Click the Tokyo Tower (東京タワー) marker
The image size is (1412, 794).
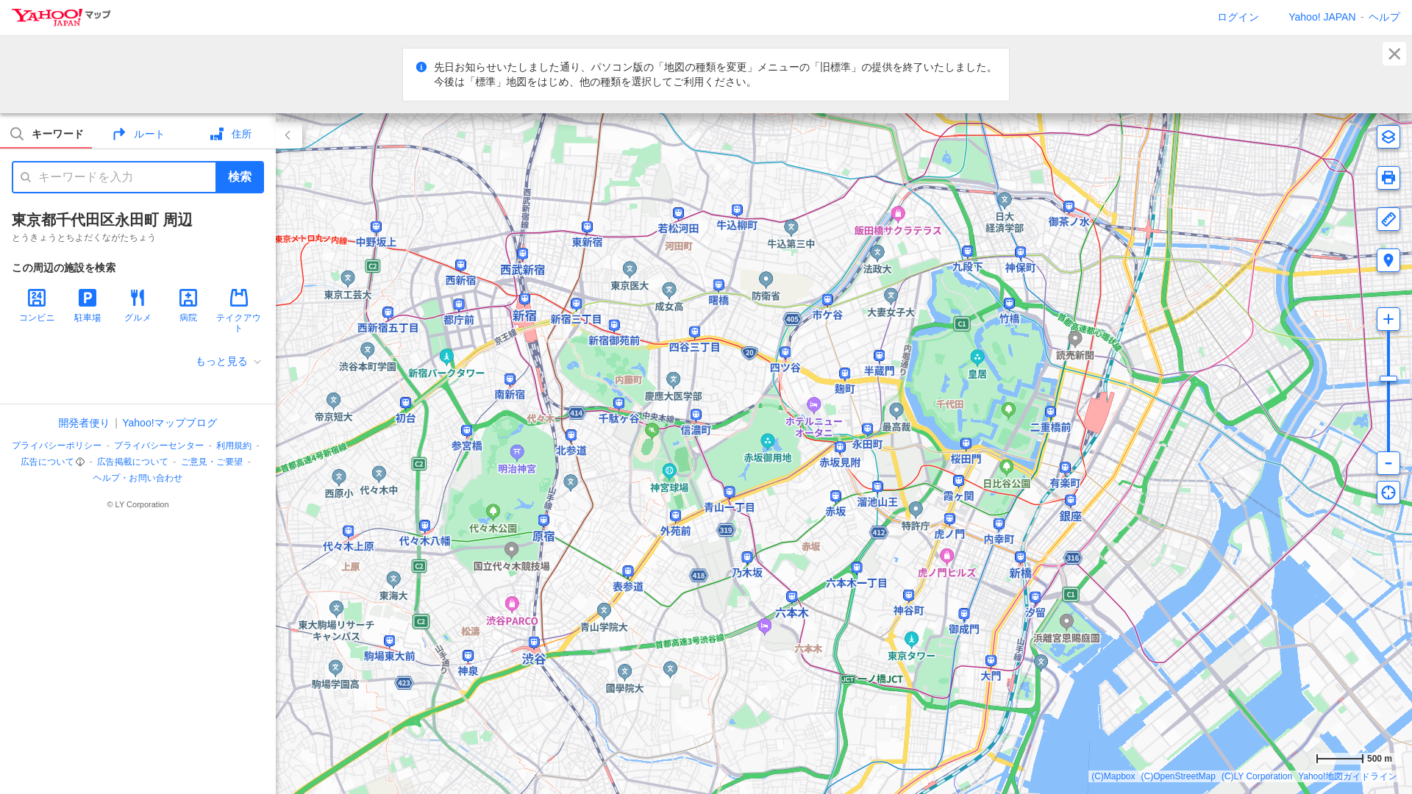[x=911, y=639]
